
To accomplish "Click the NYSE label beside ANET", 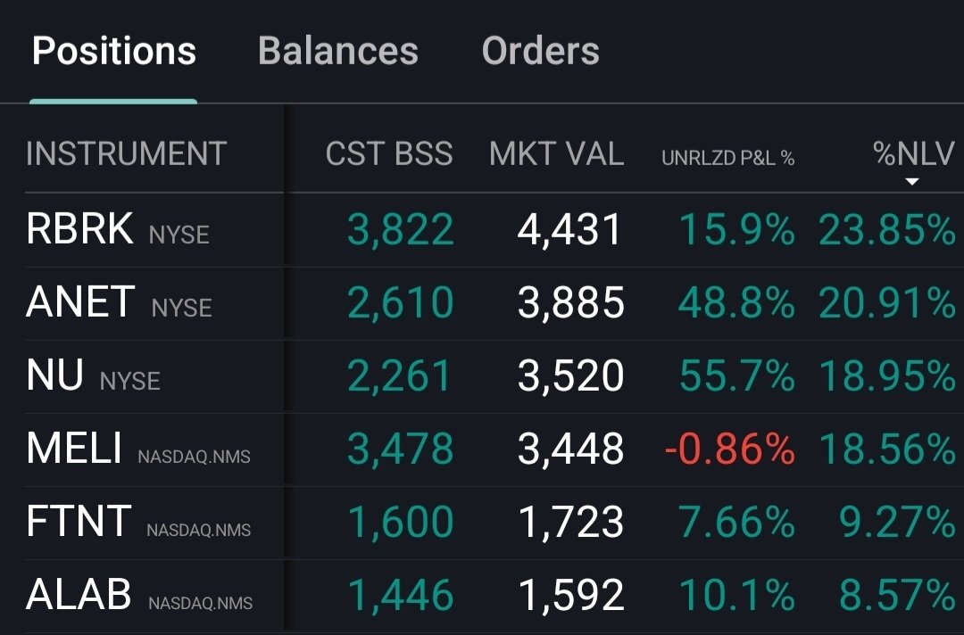I will tap(181, 308).
